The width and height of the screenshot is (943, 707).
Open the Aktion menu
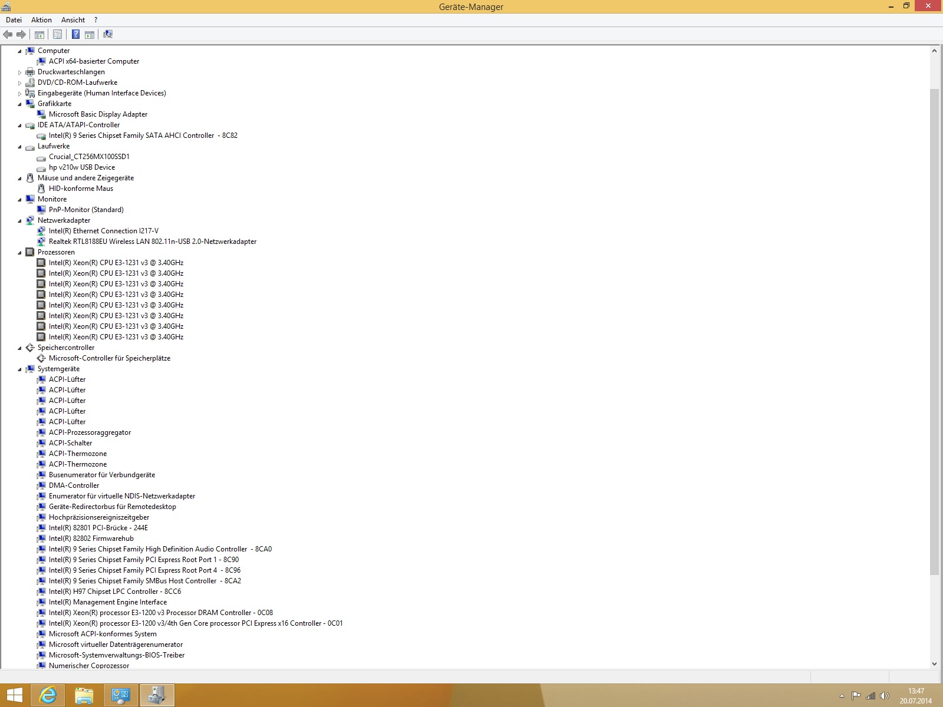click(41, 20)
